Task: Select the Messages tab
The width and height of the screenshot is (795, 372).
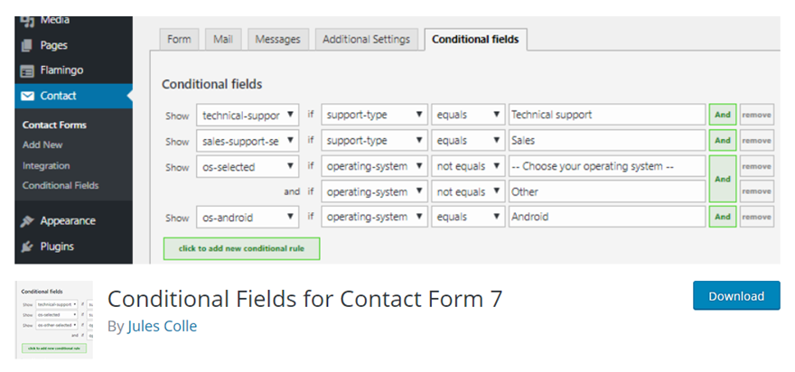Action: [277, 40]
